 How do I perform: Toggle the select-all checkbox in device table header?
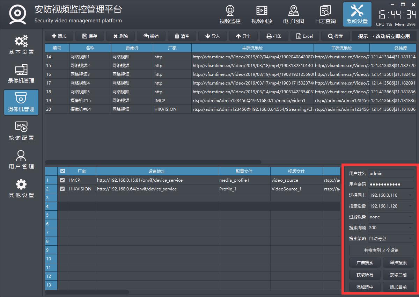click(63, 171)
